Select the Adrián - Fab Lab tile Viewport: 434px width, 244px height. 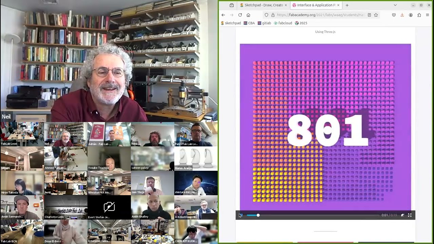[x=109, y=134]
